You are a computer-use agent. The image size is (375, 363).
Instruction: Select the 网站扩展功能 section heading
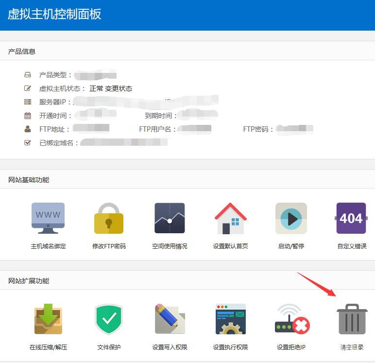[x=29, y=281]
